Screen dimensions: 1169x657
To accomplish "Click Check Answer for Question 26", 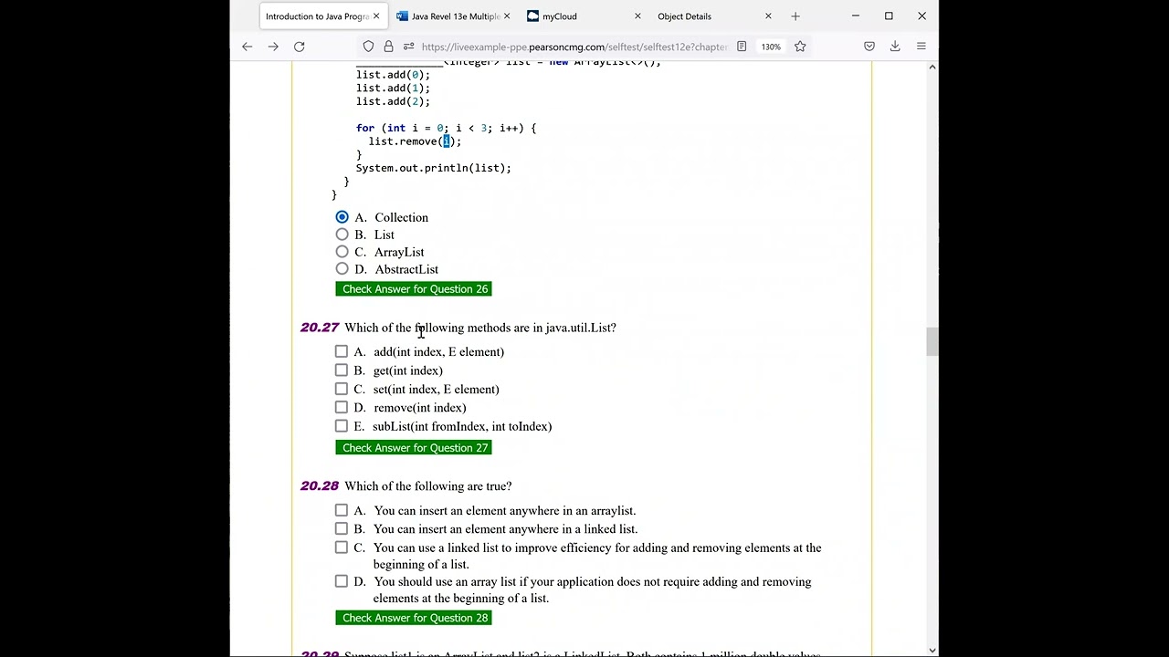I will [414, 289].
